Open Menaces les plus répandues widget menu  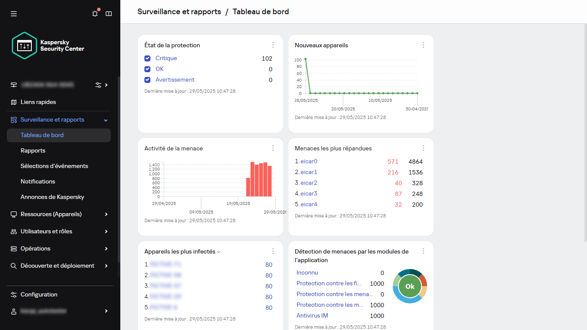423,148
